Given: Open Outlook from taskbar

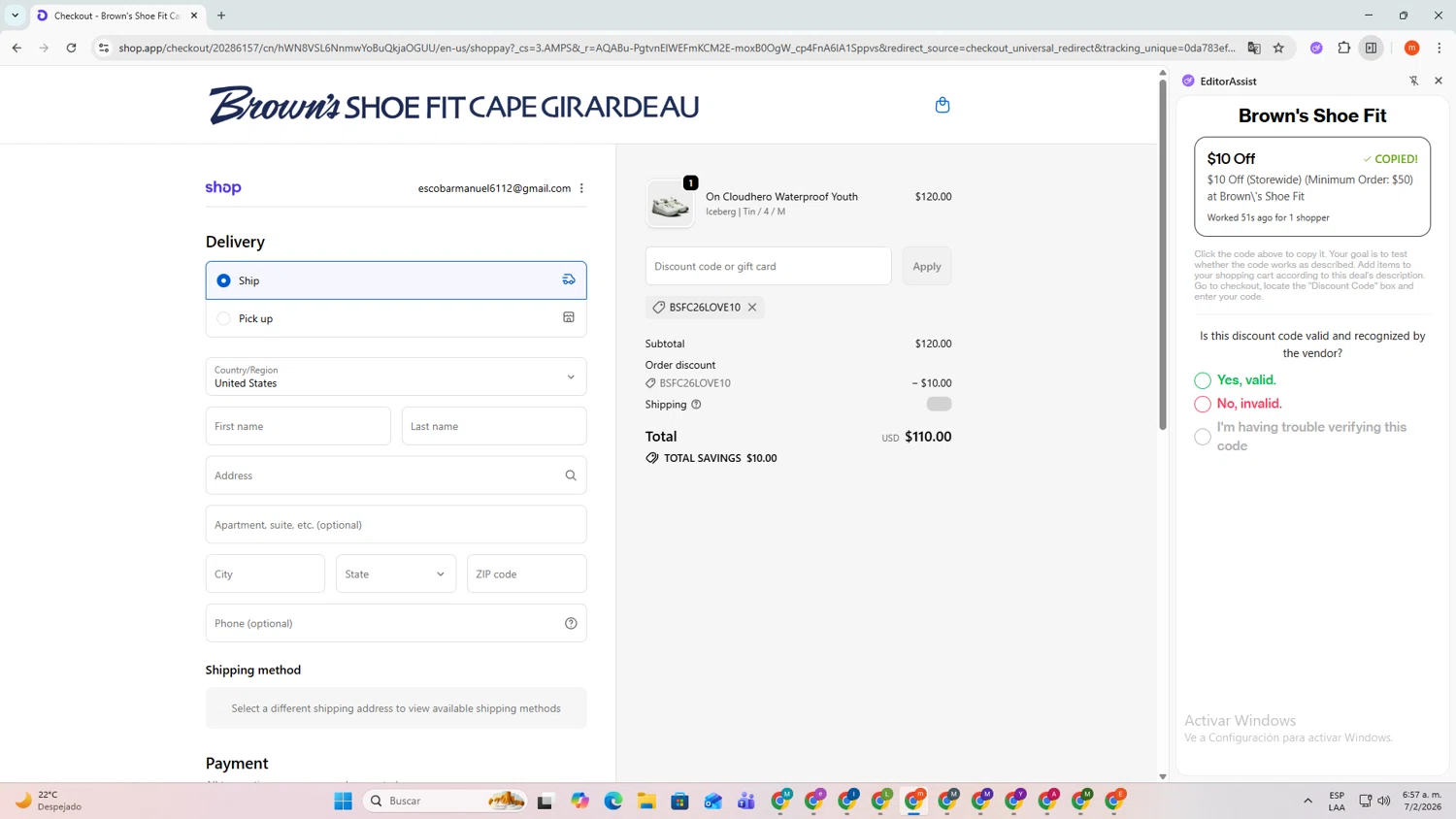Looking at the screenshot, I should pos(713,801).
